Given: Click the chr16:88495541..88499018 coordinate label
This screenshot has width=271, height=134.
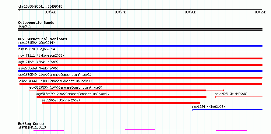Looking at the screenshot, I should click(40, 7).
